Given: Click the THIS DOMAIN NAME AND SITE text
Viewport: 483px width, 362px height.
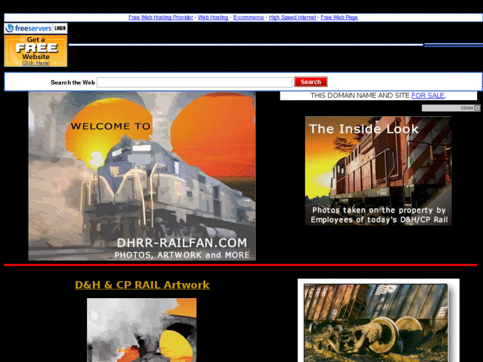Looking at the screenshot, I should click(360, 96).
